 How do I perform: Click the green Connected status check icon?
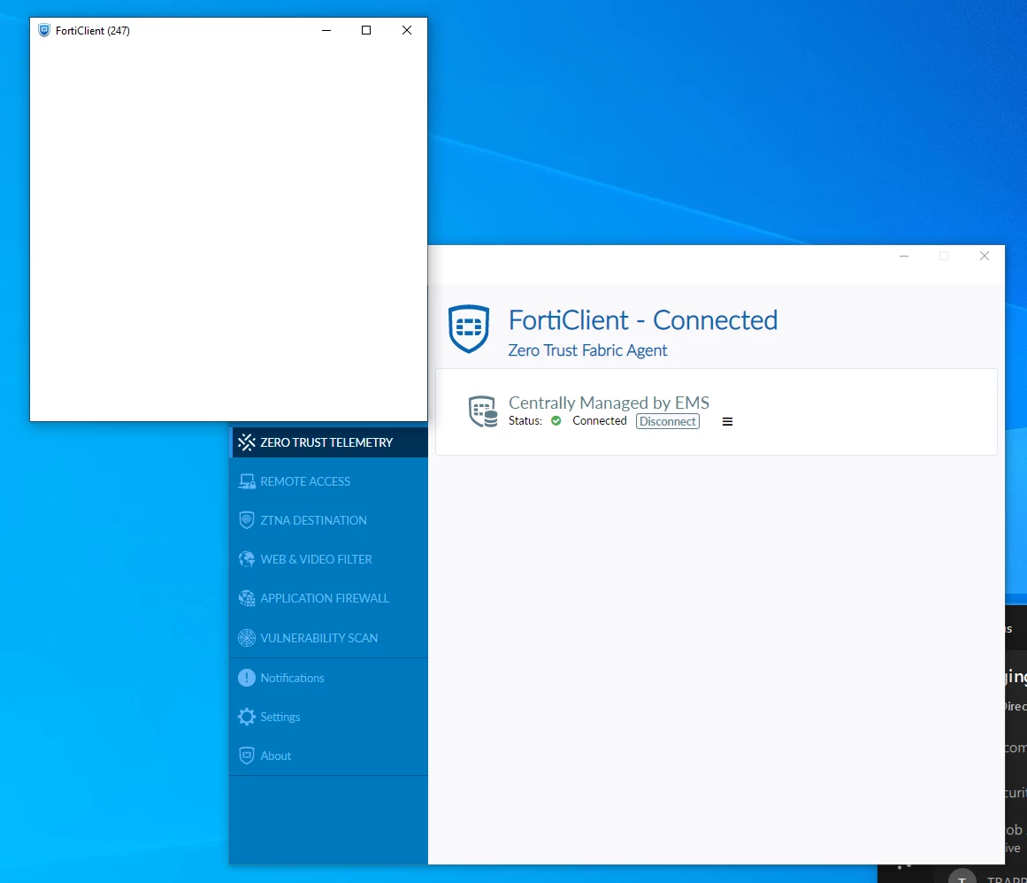point(556,420)
